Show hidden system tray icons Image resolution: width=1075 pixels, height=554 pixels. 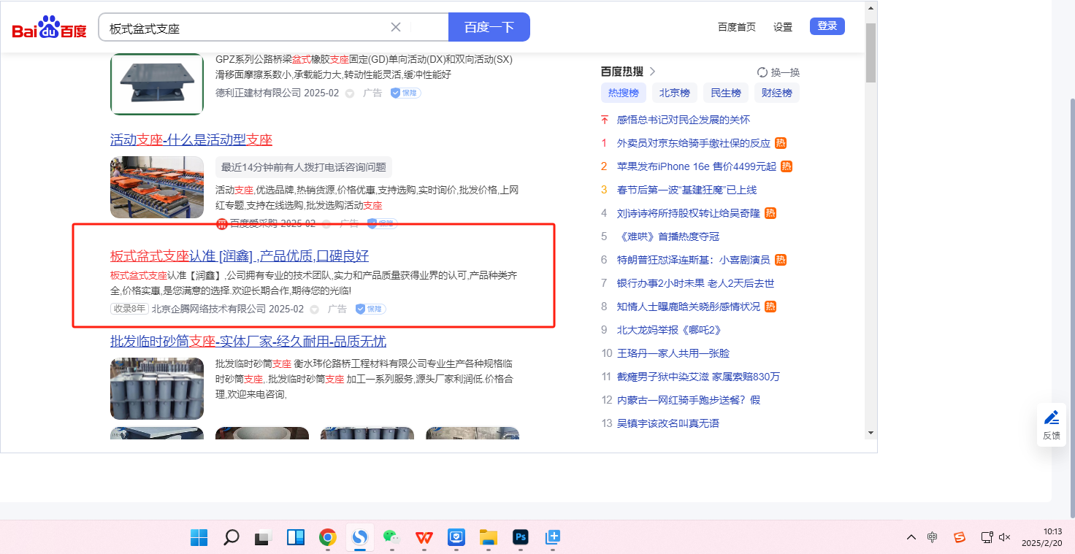pyautogui.click(x=911, y=538)
